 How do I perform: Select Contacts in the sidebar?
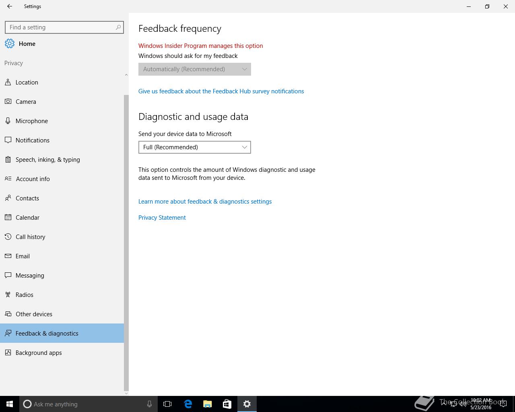click(62, 198)
